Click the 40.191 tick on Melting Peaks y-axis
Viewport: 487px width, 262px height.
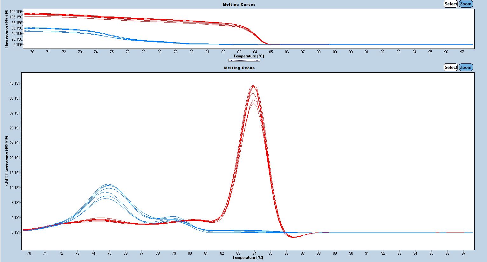(15, 83)
